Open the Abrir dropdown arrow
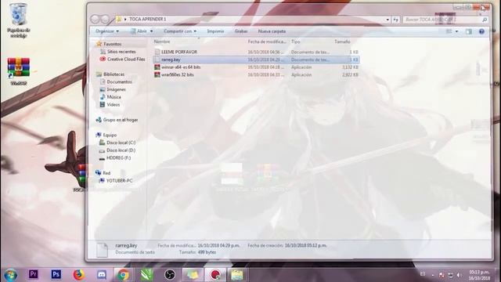This screenshot has width=501, height=282. tap(151, 31)
